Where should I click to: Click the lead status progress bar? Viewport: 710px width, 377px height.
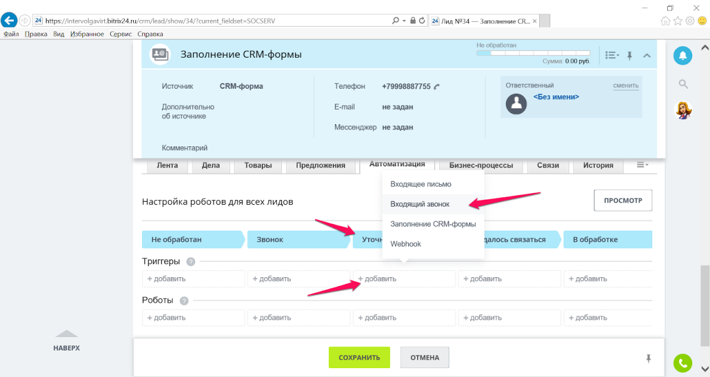pyautogui.click(x=533, y=53)
